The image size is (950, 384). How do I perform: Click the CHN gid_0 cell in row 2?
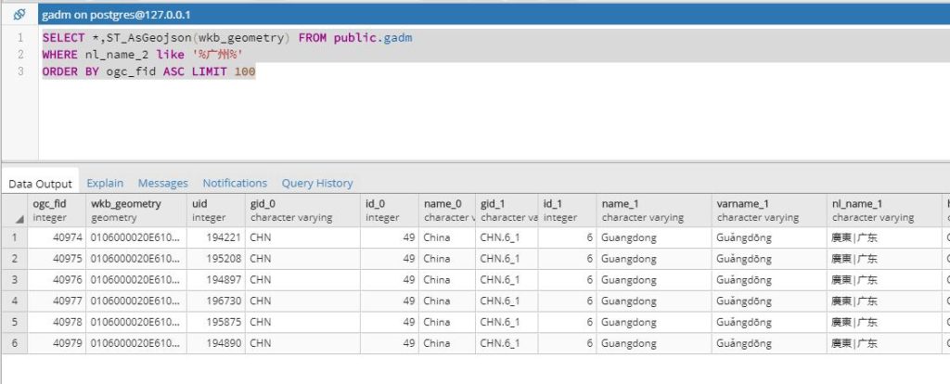302,259
